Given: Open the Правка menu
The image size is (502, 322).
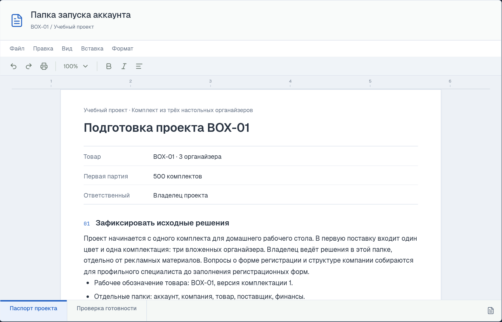Looking at the screenshot, I should [43, 49].
